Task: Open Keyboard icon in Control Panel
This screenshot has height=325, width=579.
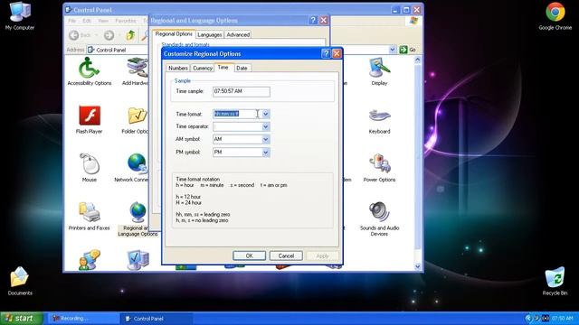Action: 379,121
